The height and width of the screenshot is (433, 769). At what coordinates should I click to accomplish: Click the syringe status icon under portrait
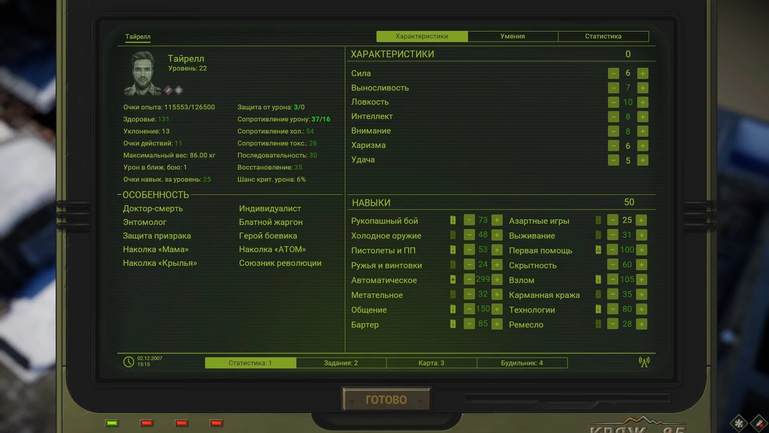tap(168, 90)
